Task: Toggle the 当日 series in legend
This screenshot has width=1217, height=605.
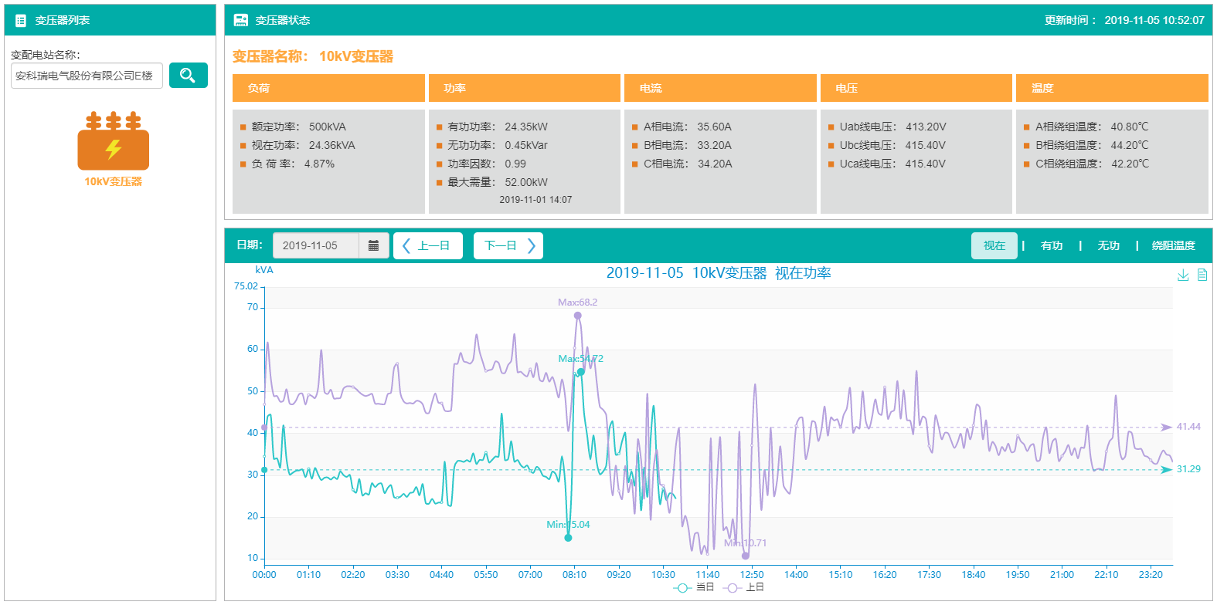Action: pyautogui.click(x=693, y=588)
